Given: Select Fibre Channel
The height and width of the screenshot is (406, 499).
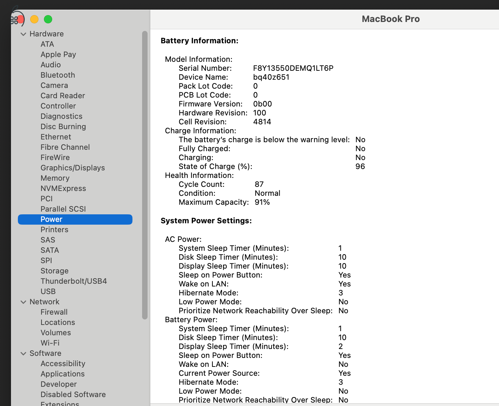Looking at the screenshot, I should (65, 147).
